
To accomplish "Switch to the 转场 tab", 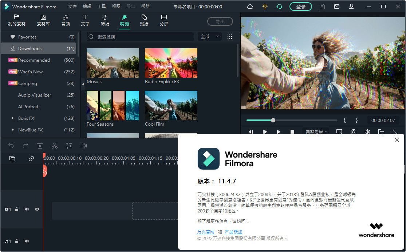I will coord(105,20).
